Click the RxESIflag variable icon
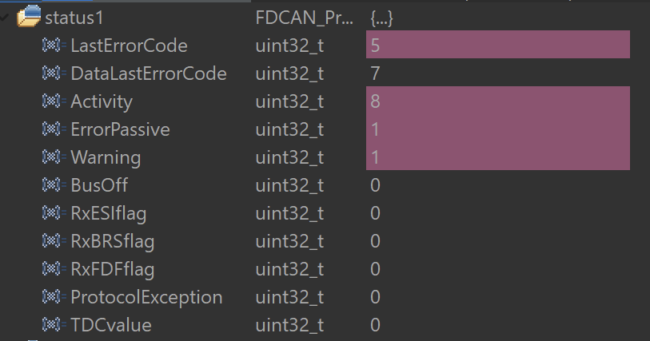The height and width of the screenshot is (341, 650). click(x=52, y=213)
